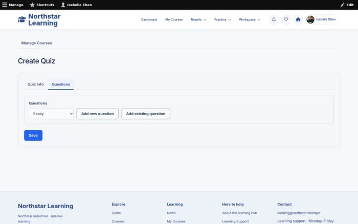The height and width of the screenshot is (224, 358).
Task: Open the notifications bell icon
Action: pos(274,19)
